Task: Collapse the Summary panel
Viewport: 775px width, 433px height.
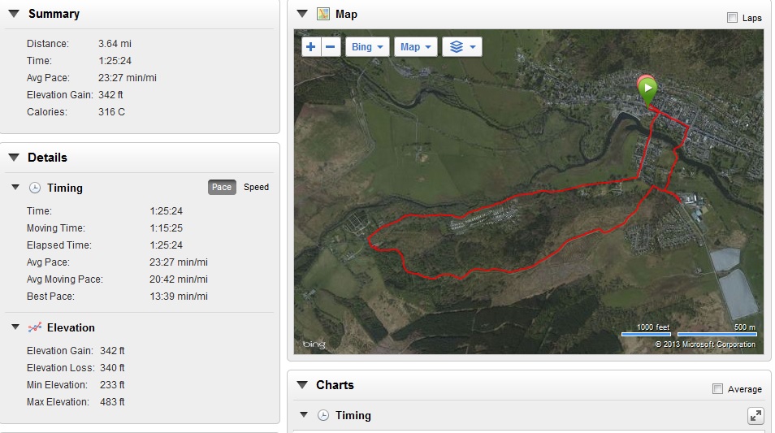Action: tap(14, 14)
